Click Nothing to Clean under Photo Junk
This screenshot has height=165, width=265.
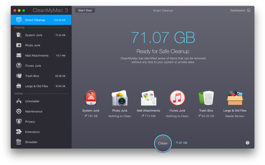tap(120, 116)
